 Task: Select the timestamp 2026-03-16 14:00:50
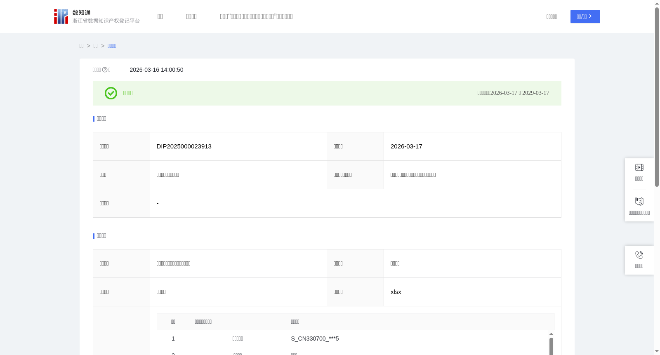click(156, 70)
